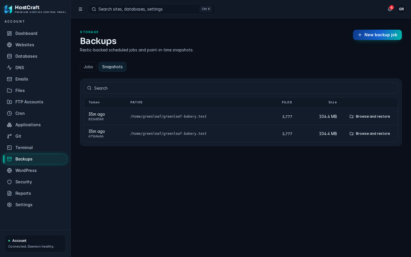Navigate to the Reports label
This screenshot has width=411, height=257.
point(23,193)
